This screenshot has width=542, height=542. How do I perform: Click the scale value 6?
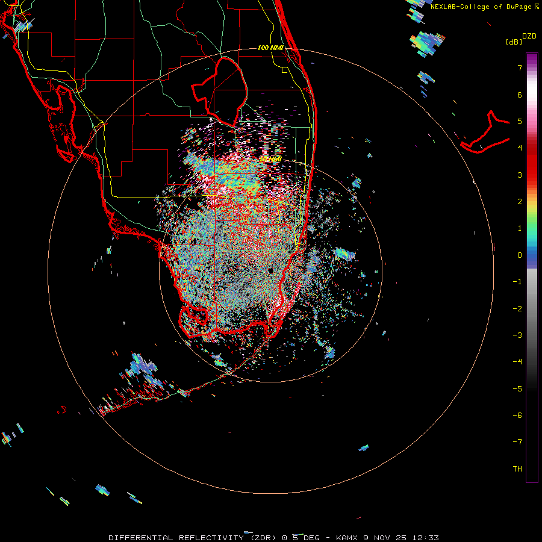click(x=520, y=95)
